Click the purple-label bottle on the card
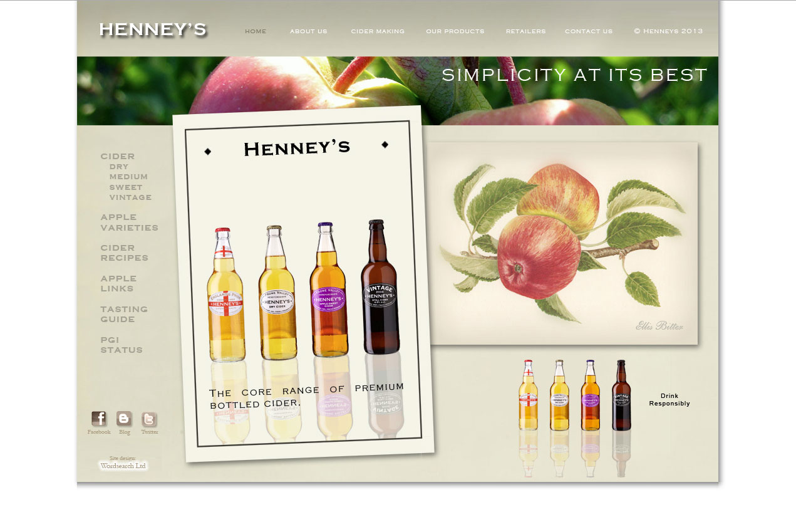The height and width of the screenshot is (507, 796). click(x=329, y=290)
